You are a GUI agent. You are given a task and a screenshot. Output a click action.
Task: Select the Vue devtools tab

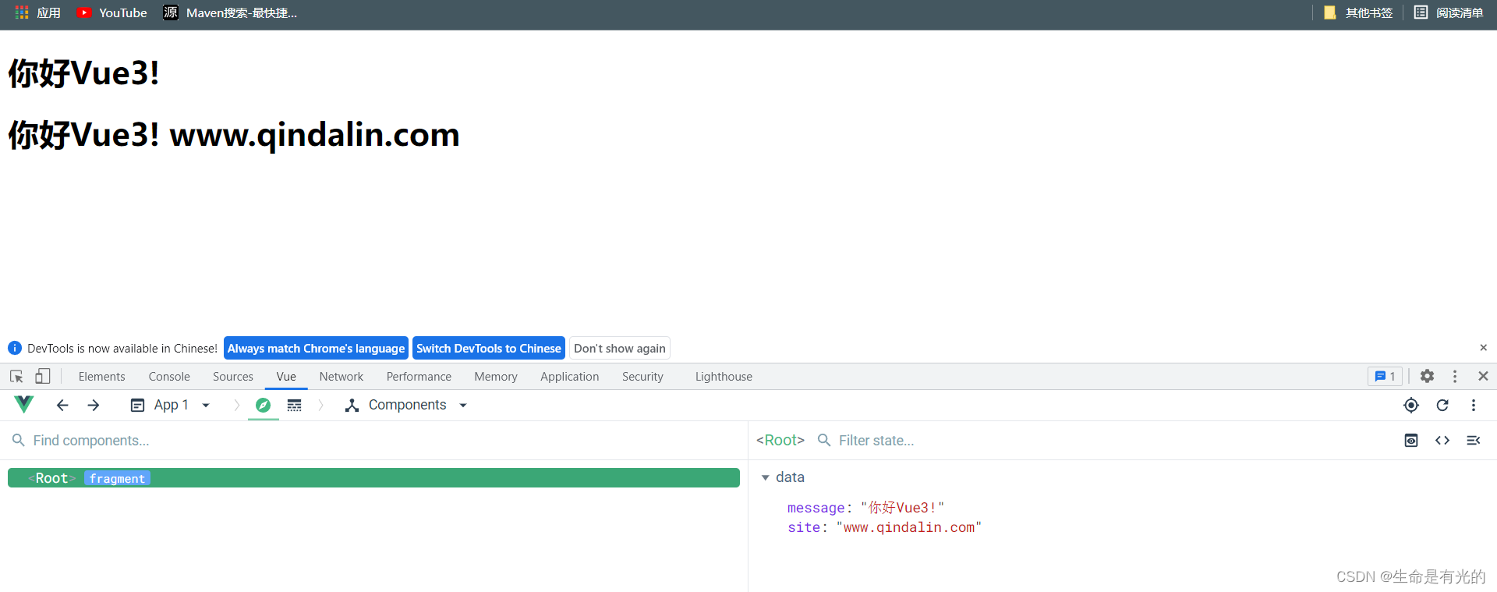(286, 376)
